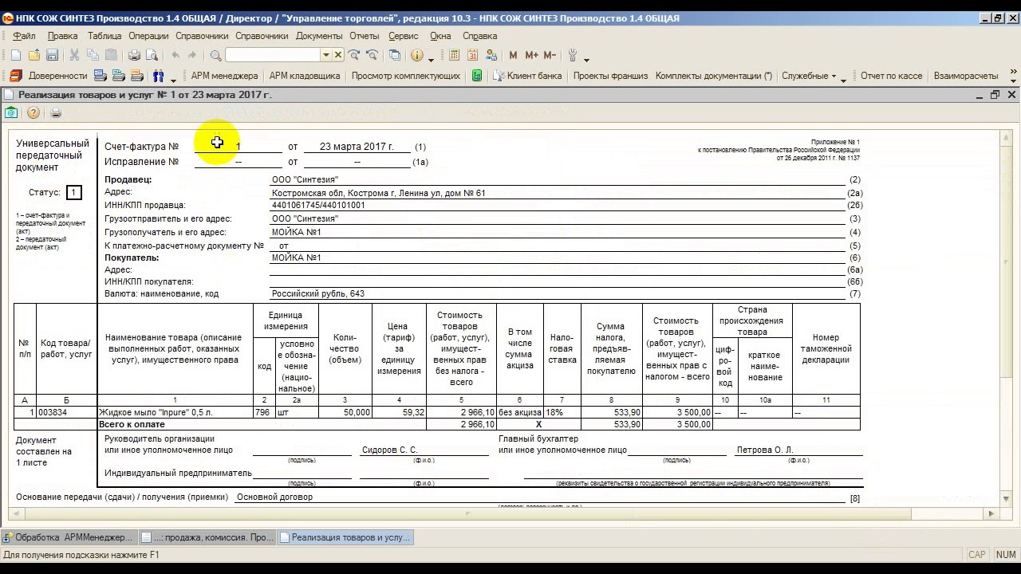1021x574 pixels.
Task: Click the printer icon in the document toolbar
Action: (56, 113)
